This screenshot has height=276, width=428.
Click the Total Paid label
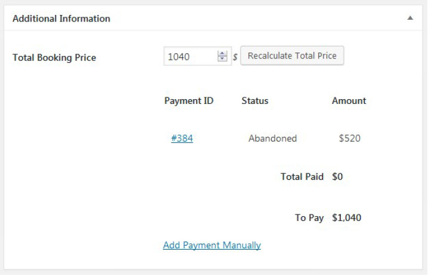coord(302,177)
